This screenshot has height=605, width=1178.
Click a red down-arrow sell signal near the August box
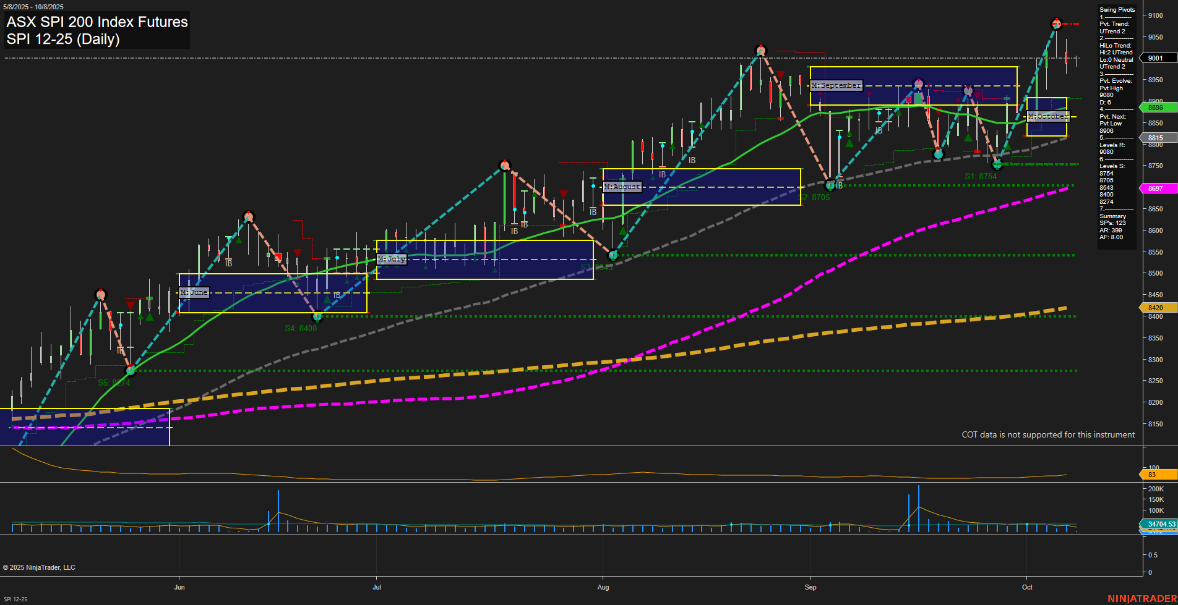pyautogui.click(x=564, y=193)
